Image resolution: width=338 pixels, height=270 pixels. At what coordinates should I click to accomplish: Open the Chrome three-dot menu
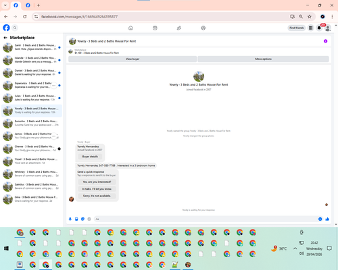pos(332,17)
